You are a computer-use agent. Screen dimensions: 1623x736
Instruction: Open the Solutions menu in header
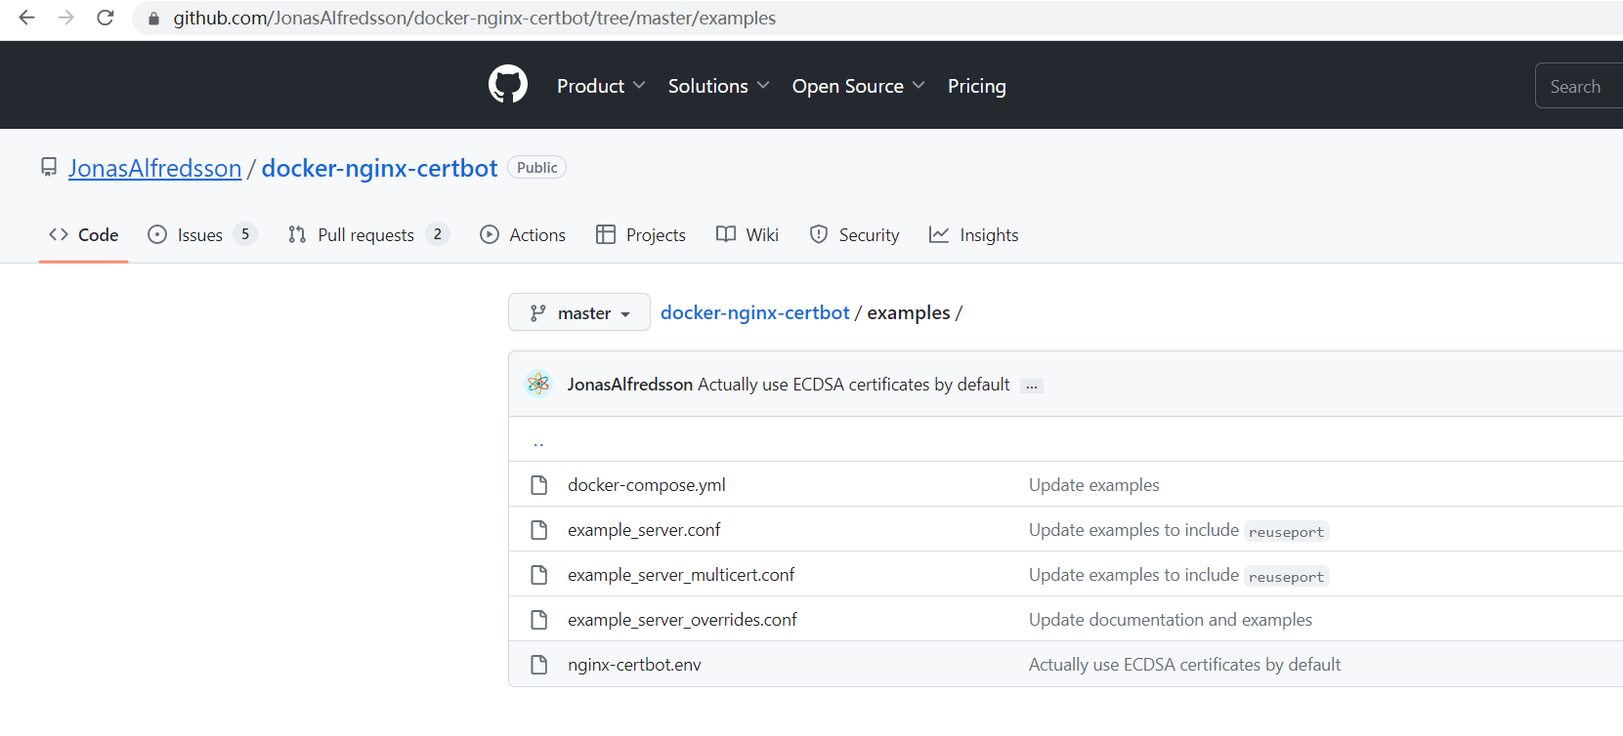(717, 86)
